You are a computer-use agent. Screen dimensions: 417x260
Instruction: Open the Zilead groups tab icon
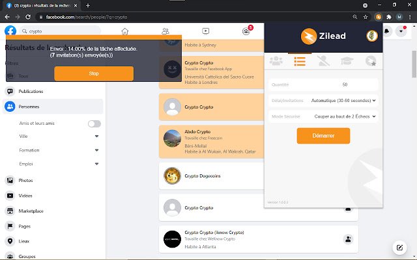(276, 61)
